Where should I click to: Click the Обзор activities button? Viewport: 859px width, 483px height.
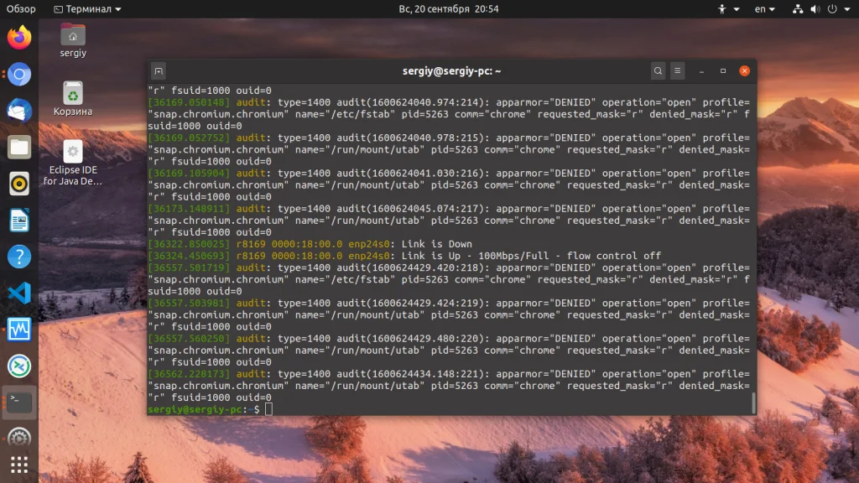pyautogui.click(x=21, y=8)
